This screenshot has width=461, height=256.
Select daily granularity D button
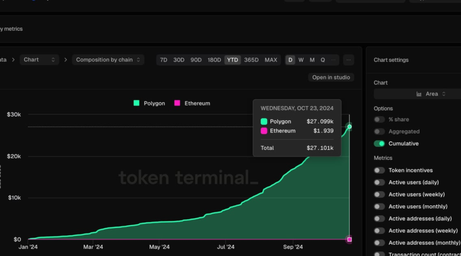(290, 60)
